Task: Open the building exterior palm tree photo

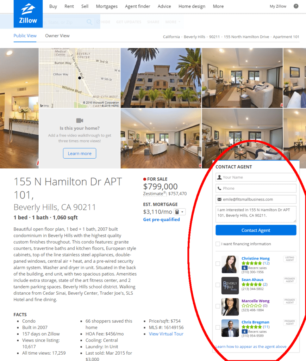Action: click(161, 78)
